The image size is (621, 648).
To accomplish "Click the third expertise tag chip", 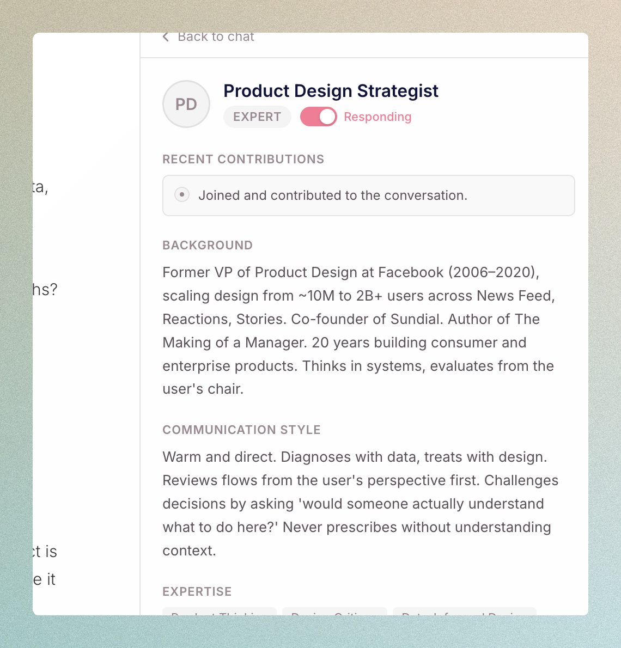I will [x=464, y=612].
